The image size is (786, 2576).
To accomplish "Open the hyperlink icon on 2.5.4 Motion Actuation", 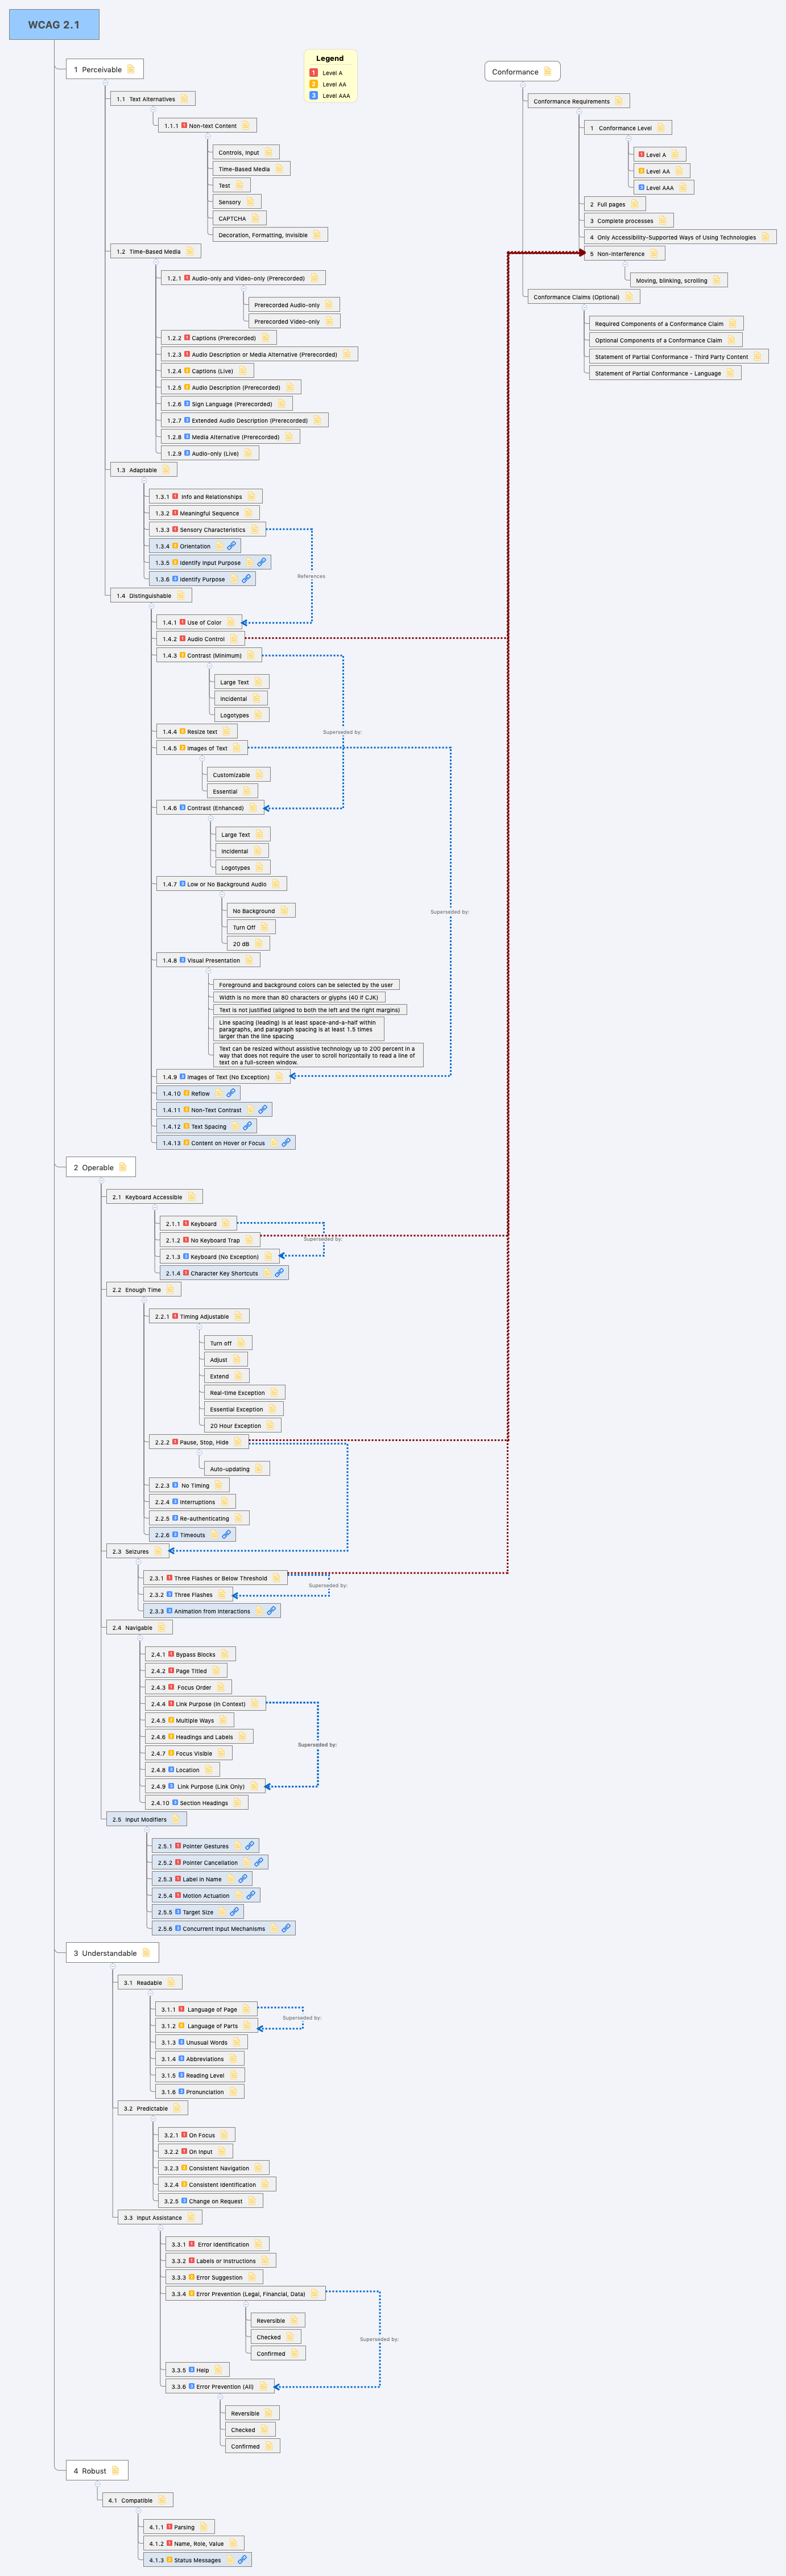I will point(250,1895).
